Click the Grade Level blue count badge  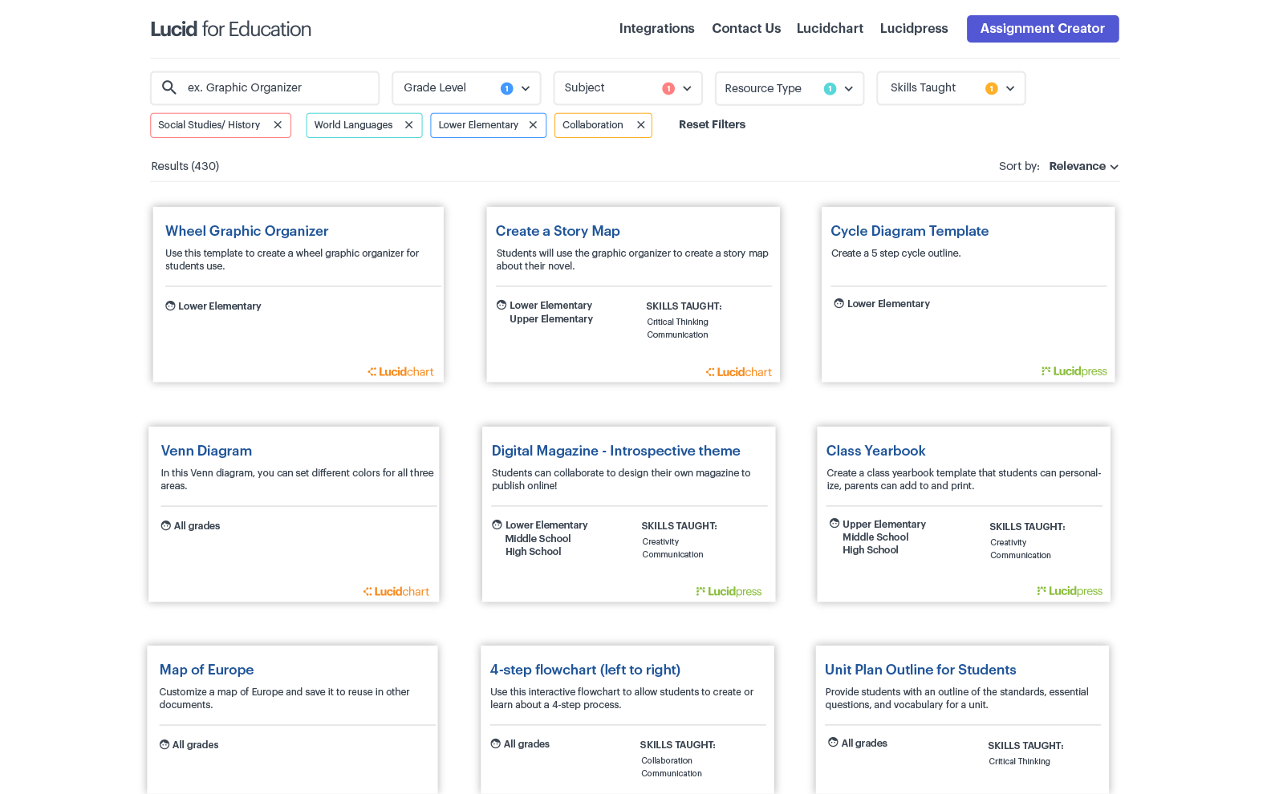tap(507, 88)
